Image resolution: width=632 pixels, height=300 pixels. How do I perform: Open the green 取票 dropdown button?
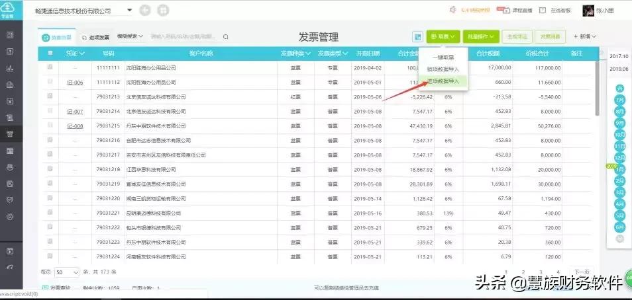(x=443, y=36)
